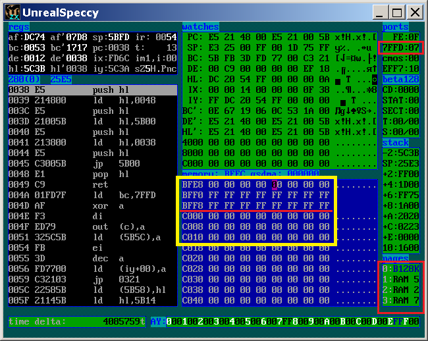Click the Z80(0) CPU label
The image size is (428, 341).
[x=24, y=80]
